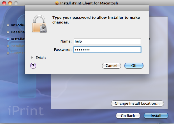Click the blue Installation Type step bullet

[x=8, y=39]
